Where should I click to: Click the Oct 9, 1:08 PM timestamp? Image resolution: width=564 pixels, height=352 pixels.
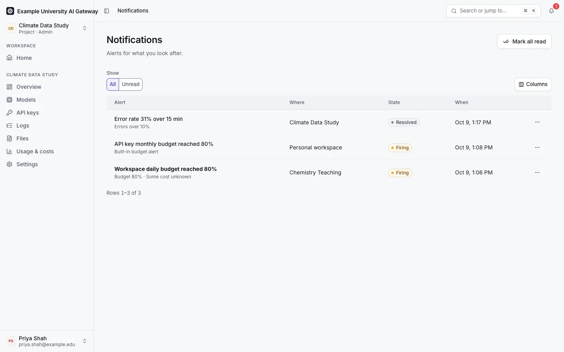474,147
